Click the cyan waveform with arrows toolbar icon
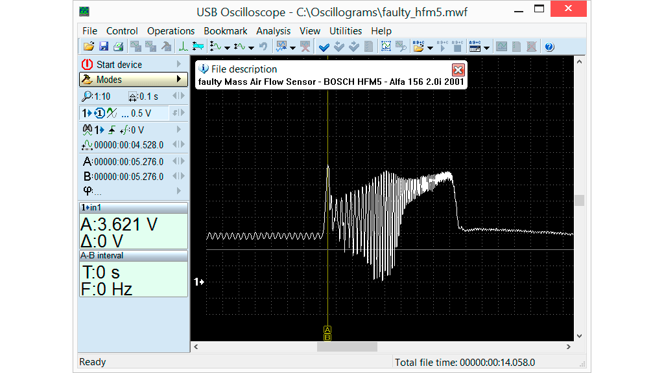 [x=197, y=47]
